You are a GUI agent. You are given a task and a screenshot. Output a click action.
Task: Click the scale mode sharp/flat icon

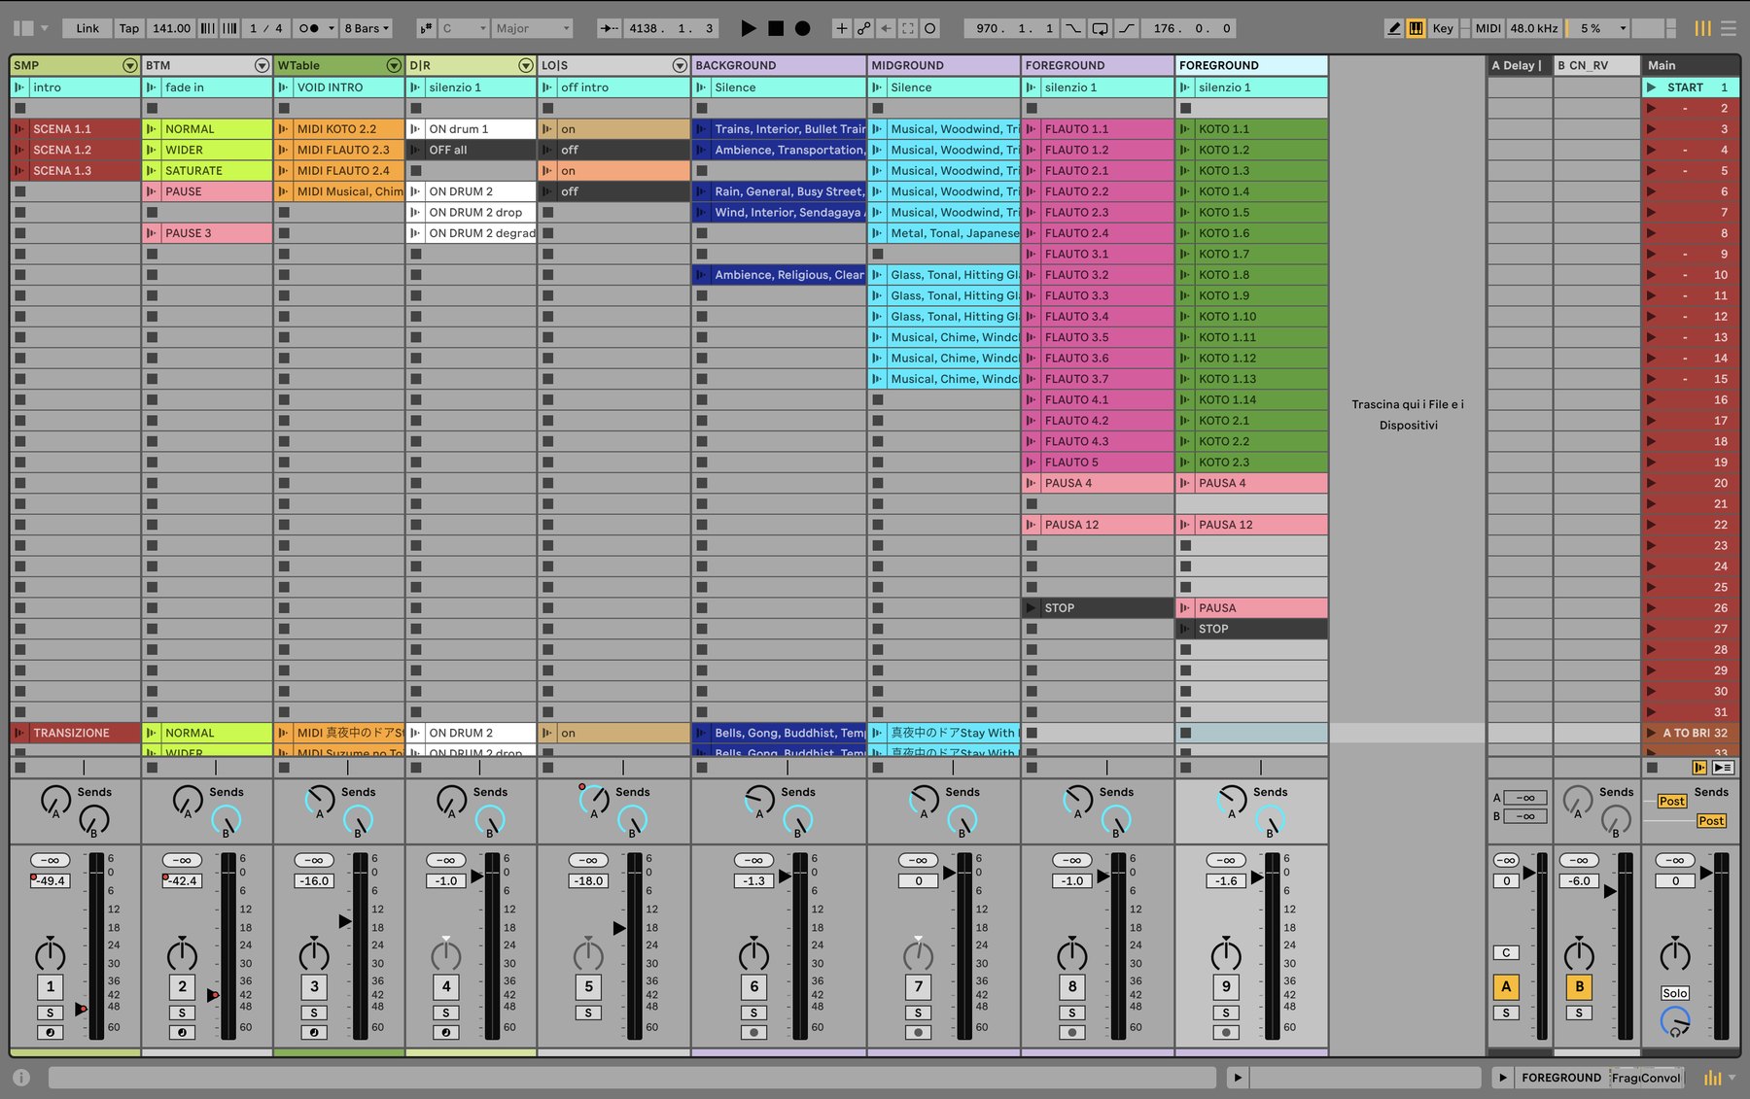tap(426, 28)
